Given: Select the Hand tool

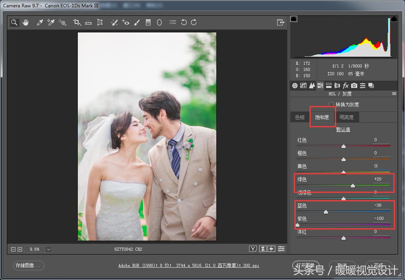Looking at the screenshot, I should 25,22.
